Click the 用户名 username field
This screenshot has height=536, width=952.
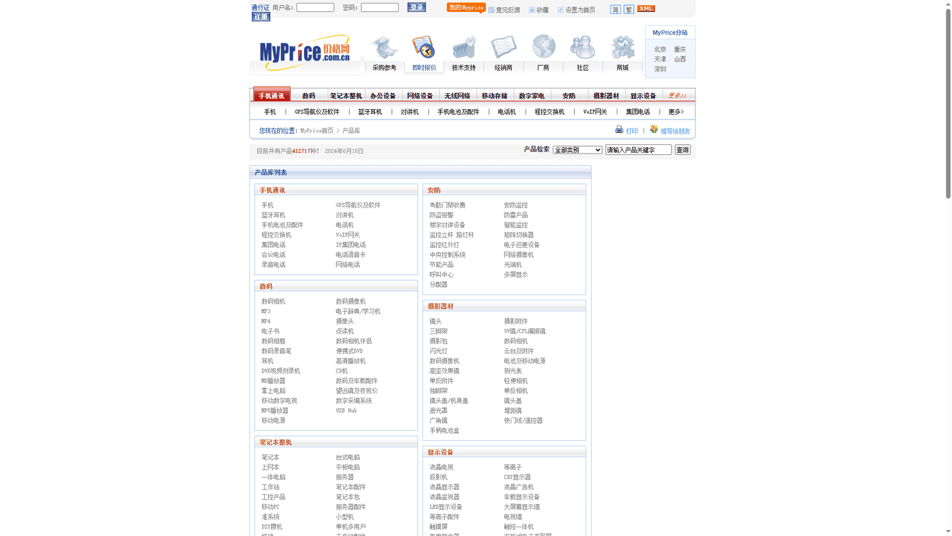[x=315, y=7]
